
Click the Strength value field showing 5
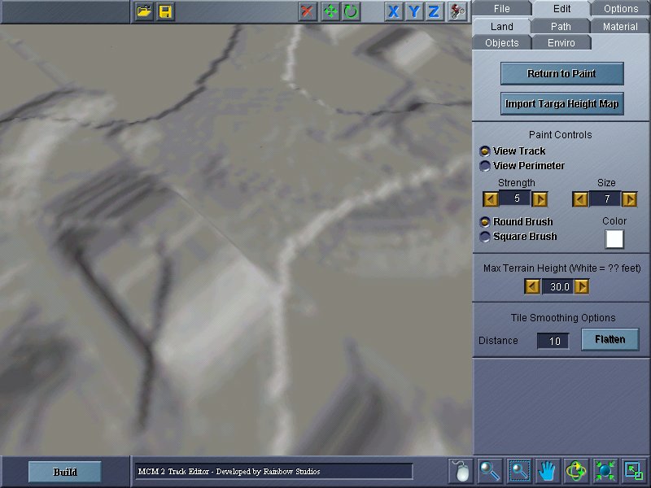515,198
